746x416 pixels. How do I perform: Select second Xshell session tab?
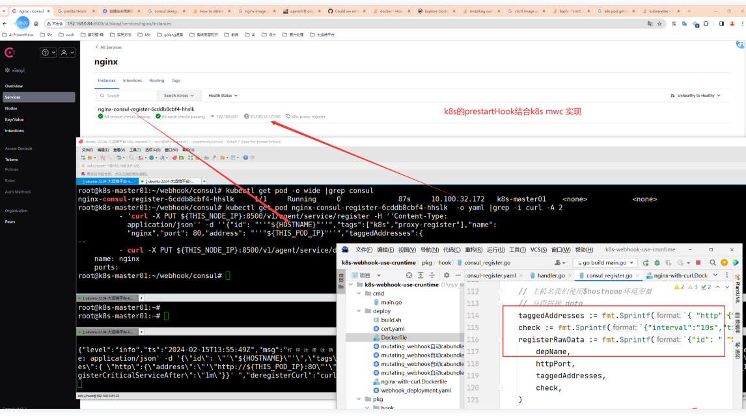pyautogui.click(x=170, y=182)
